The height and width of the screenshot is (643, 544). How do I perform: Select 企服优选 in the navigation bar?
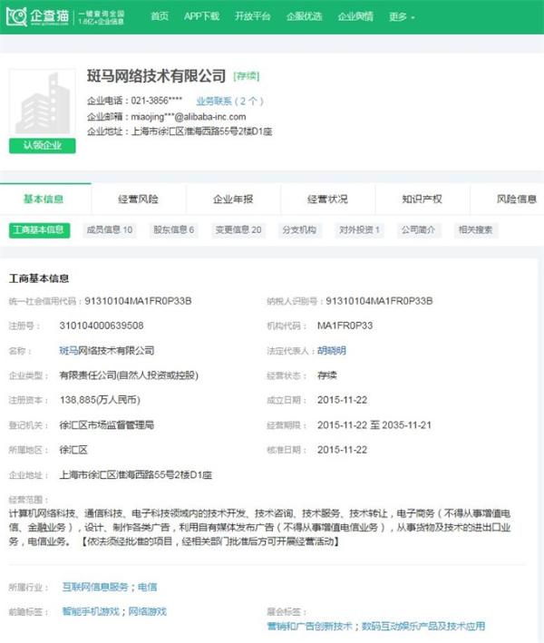tap(304, 16)
